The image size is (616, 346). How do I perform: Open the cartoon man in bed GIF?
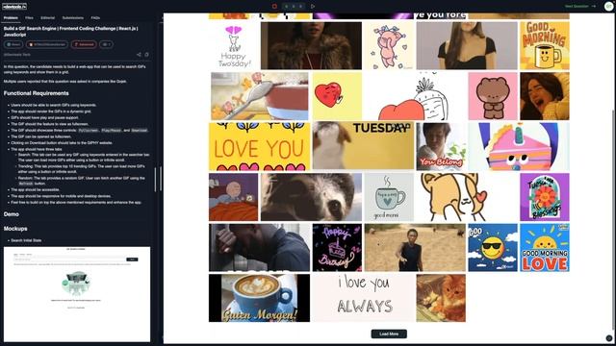click(x=233, y=197)
